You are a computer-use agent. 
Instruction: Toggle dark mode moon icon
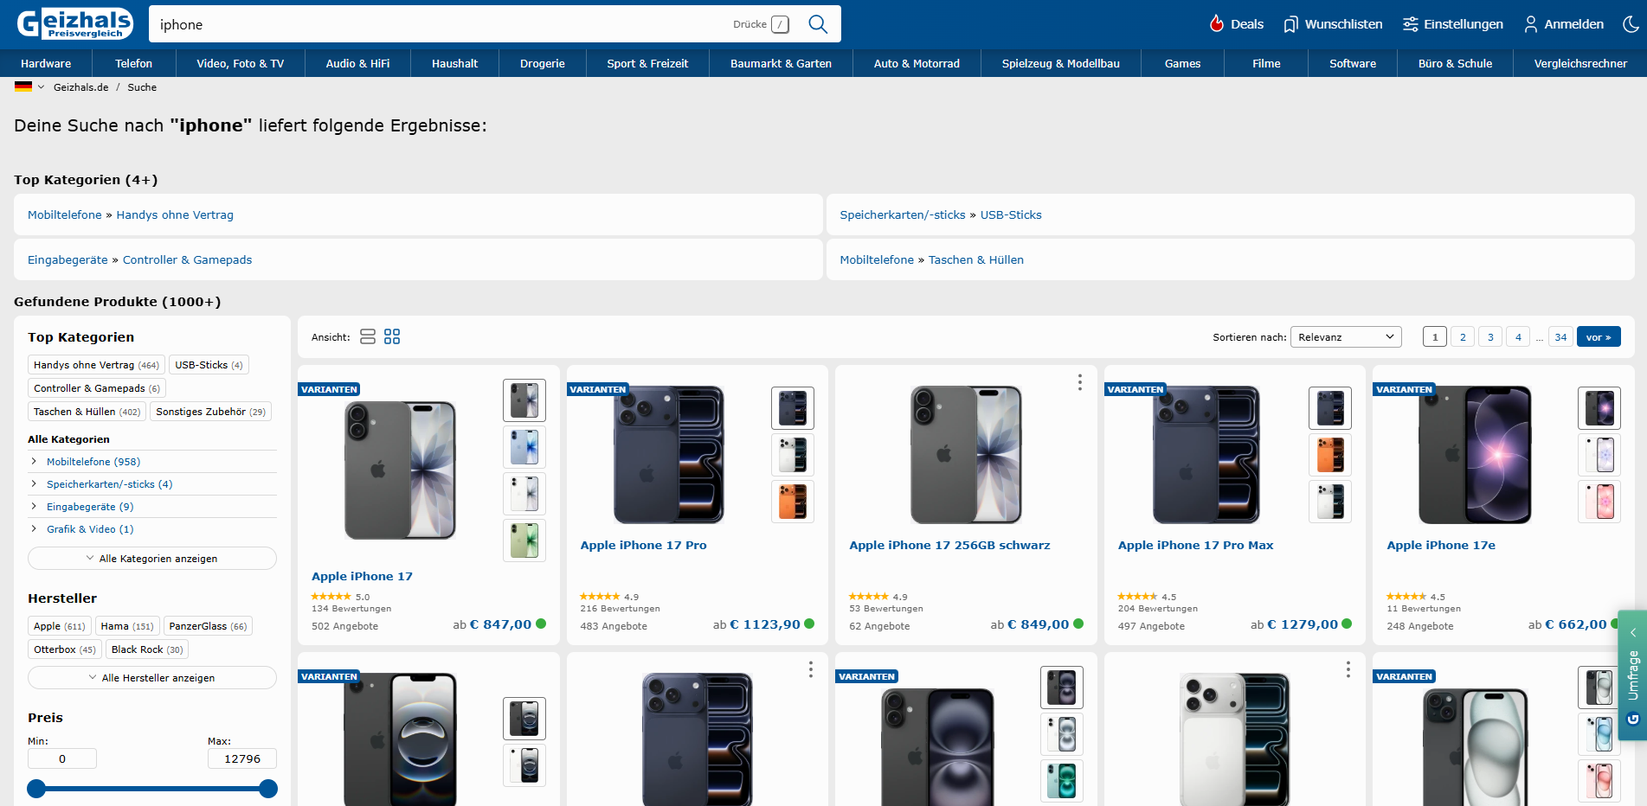(x=1631, y=24)
